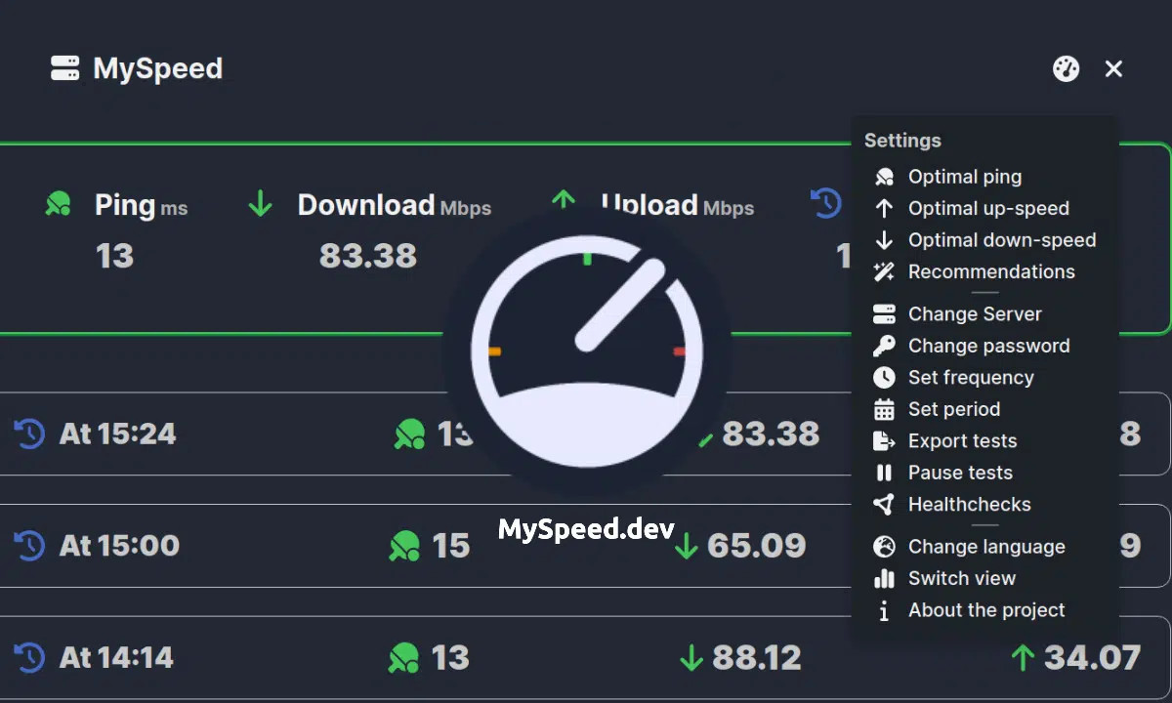This screenshot has width=1172, height=703.
Task: Click the Recommendations magic wand icon
Action: 884,272
